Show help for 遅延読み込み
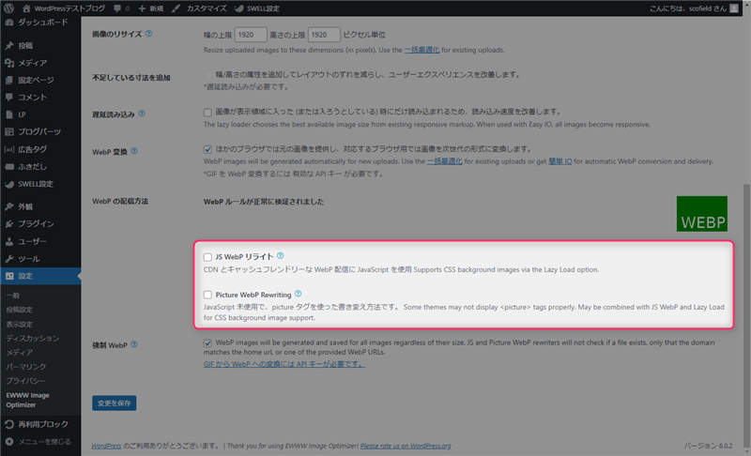This screenshot has height=456, width=751. [142, 114]
